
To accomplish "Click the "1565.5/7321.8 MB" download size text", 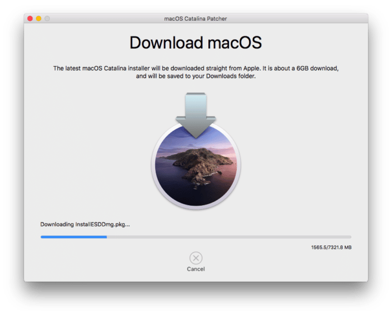I will [332, 247].
